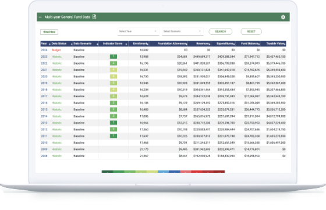Open the Select Scenario dropdown
Screen dimensions: 326x210
click(183, 31)
